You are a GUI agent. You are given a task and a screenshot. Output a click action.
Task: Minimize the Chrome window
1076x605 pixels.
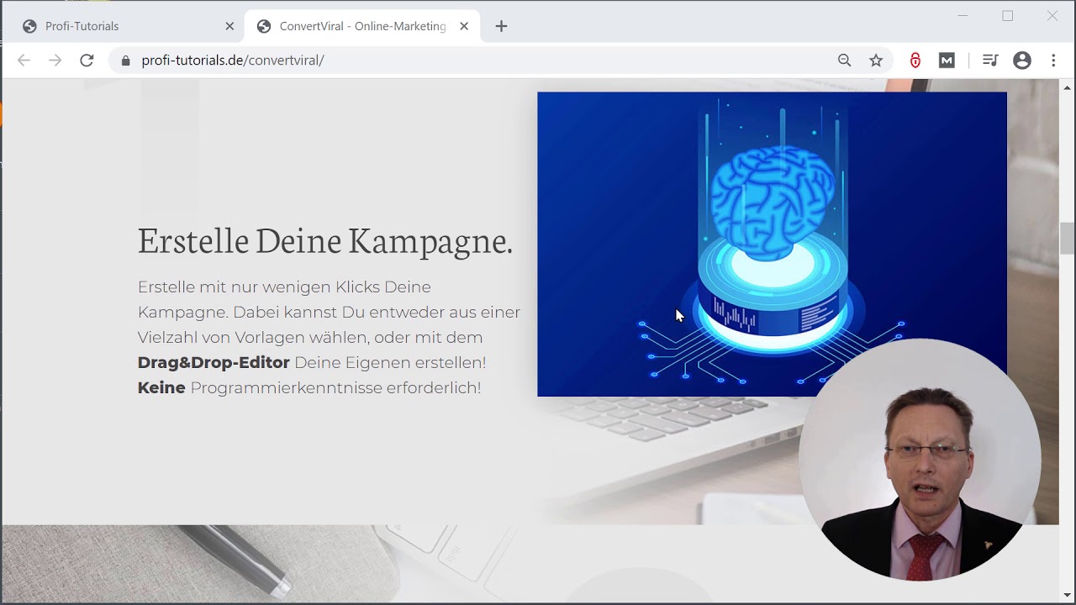(963, 15)
